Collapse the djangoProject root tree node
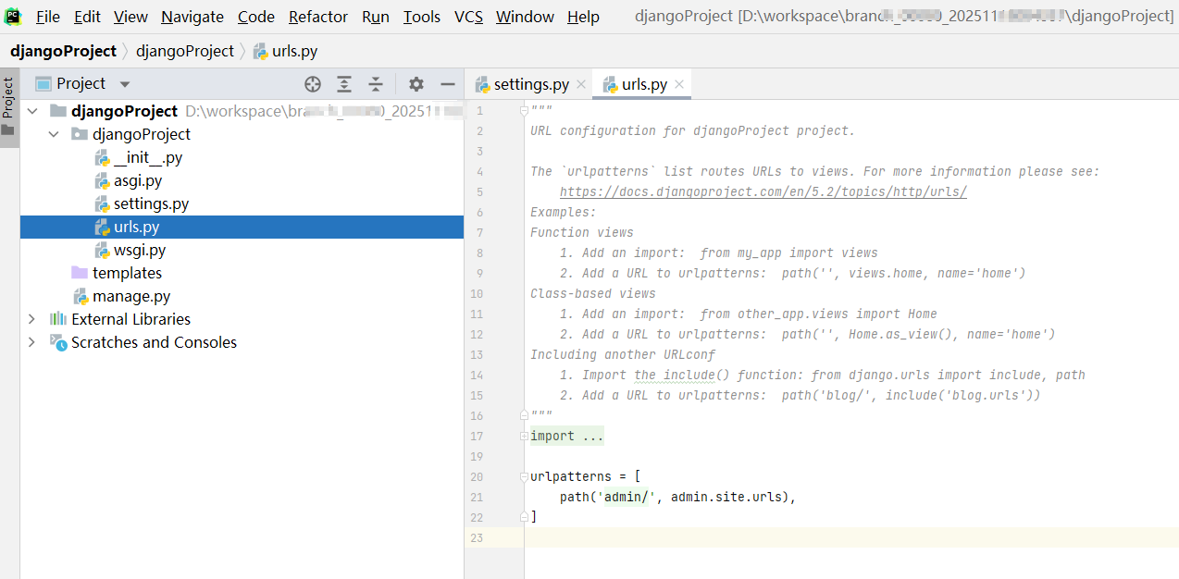This screenshot has width=1179, height=579. click(x=32, y=111)
